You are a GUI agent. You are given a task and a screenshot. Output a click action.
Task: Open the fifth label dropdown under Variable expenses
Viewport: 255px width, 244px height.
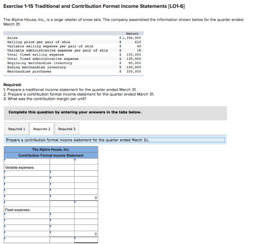[x=27, y=197]
